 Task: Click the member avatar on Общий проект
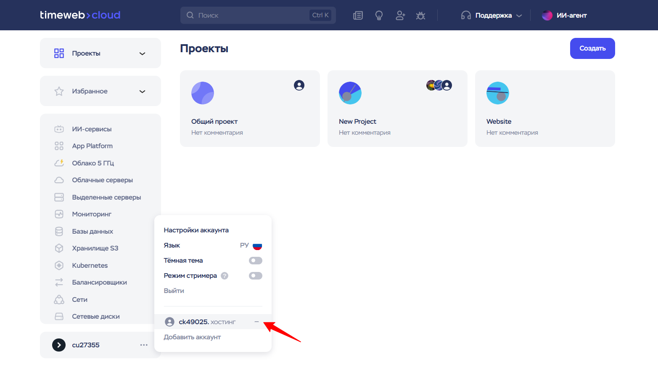299,85
